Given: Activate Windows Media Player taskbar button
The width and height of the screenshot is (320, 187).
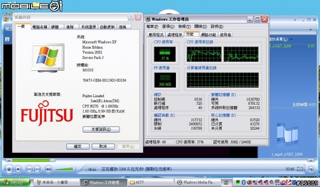Looking at the screenshot, I should [x=197, y=183].
